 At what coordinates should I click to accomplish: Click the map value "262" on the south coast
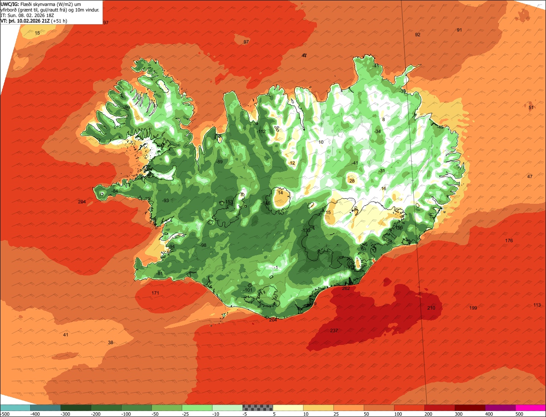coord(346,288)
